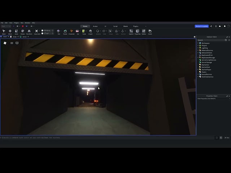
Task: Select ServerStorage in Explorer
Action: coord(206,62)
